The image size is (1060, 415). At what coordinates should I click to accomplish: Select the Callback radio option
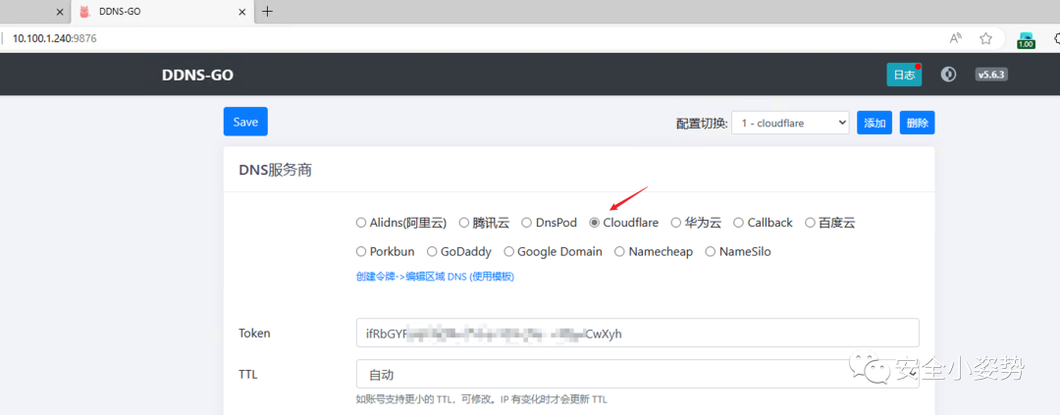739,223
